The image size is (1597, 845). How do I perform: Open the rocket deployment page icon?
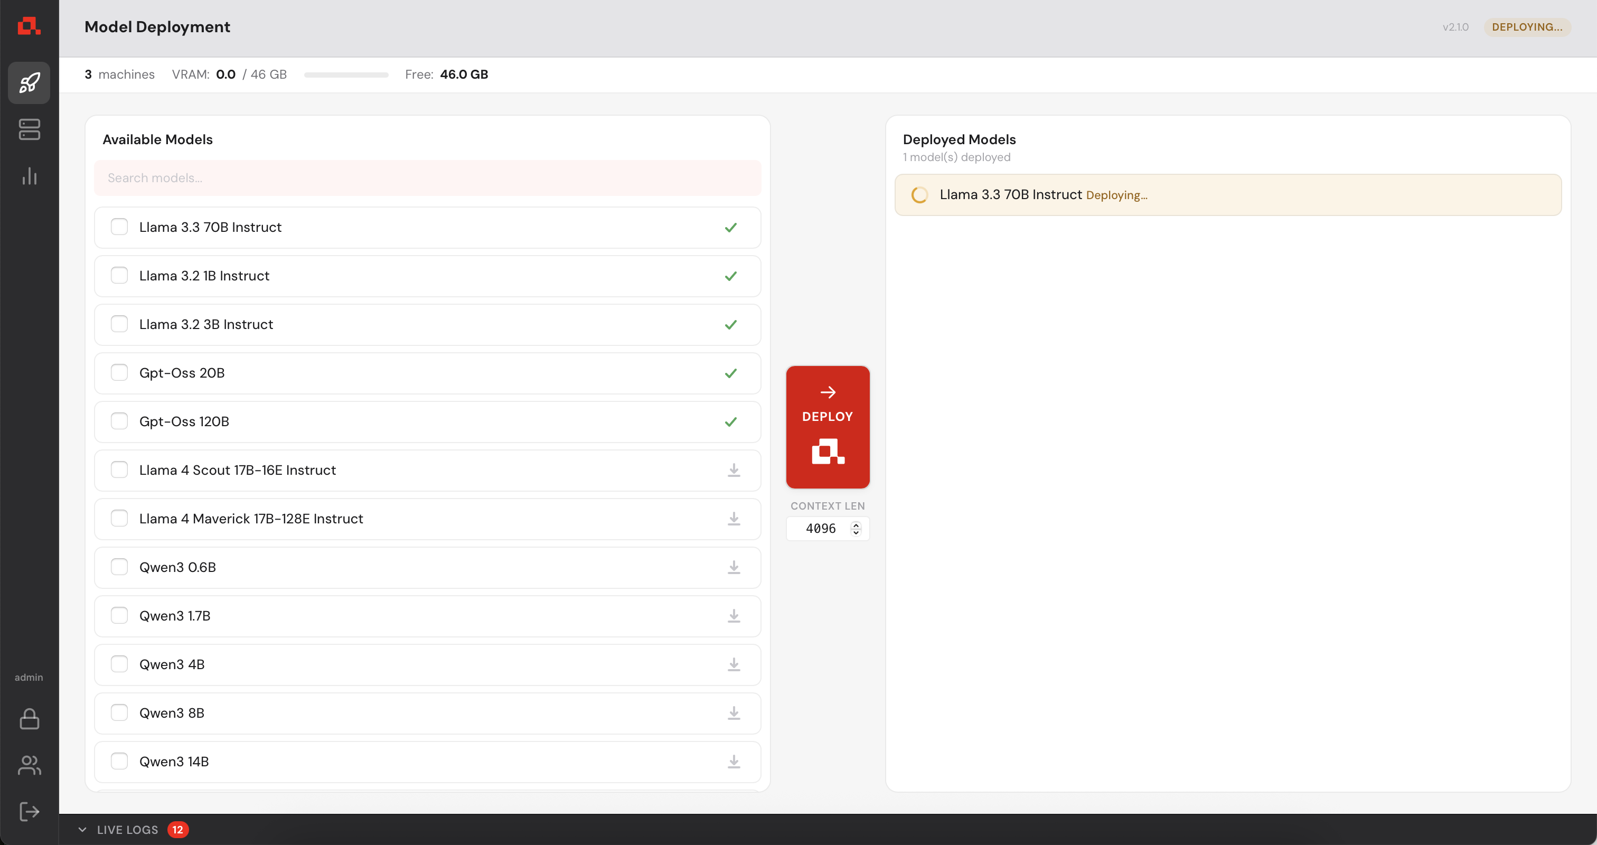(29, 82)
